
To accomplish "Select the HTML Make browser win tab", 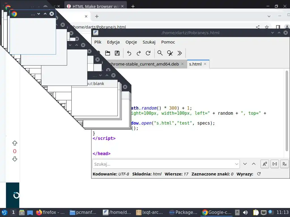I will 95,6.
